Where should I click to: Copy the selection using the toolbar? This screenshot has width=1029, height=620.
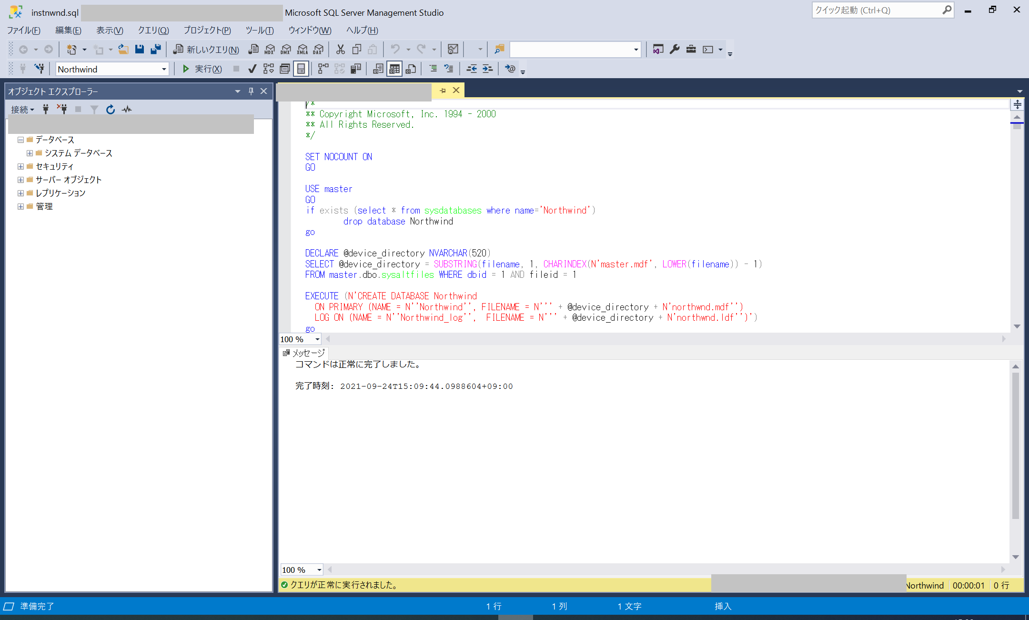tap(357, 49)
